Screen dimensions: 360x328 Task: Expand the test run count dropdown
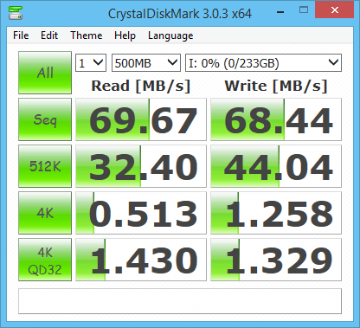91,63
